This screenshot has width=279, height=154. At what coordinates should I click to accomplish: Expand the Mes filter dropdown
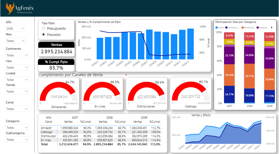pyautogui.click(x=16, y=41)
